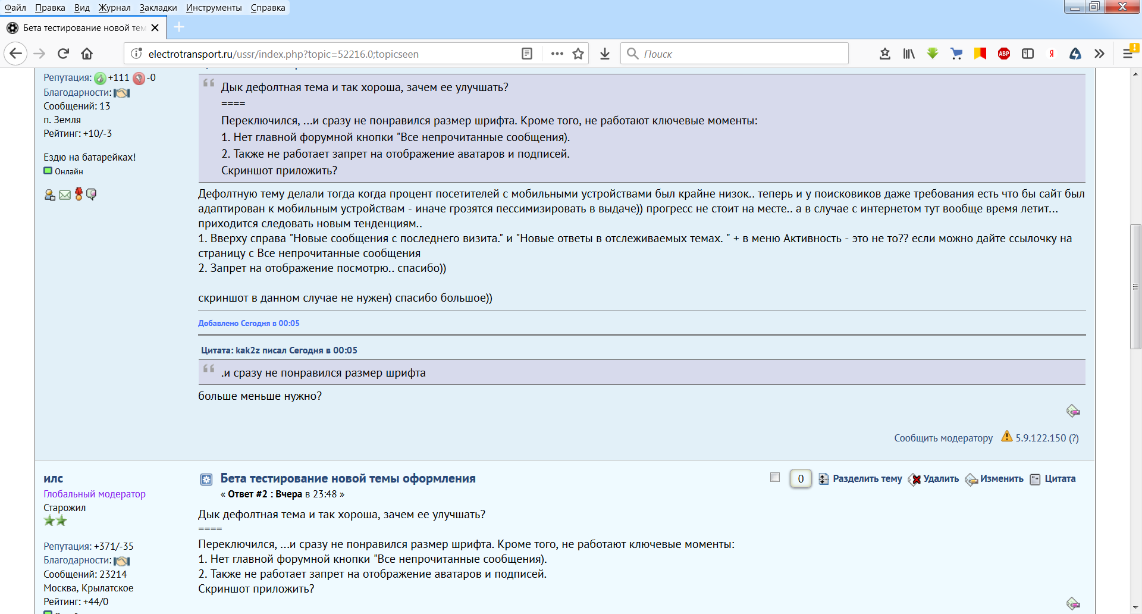Click the browser Back arrow button
Image resolution: width=1142 pixels, height=614 pixels.
pyautogui.click(x=16, y=54)
